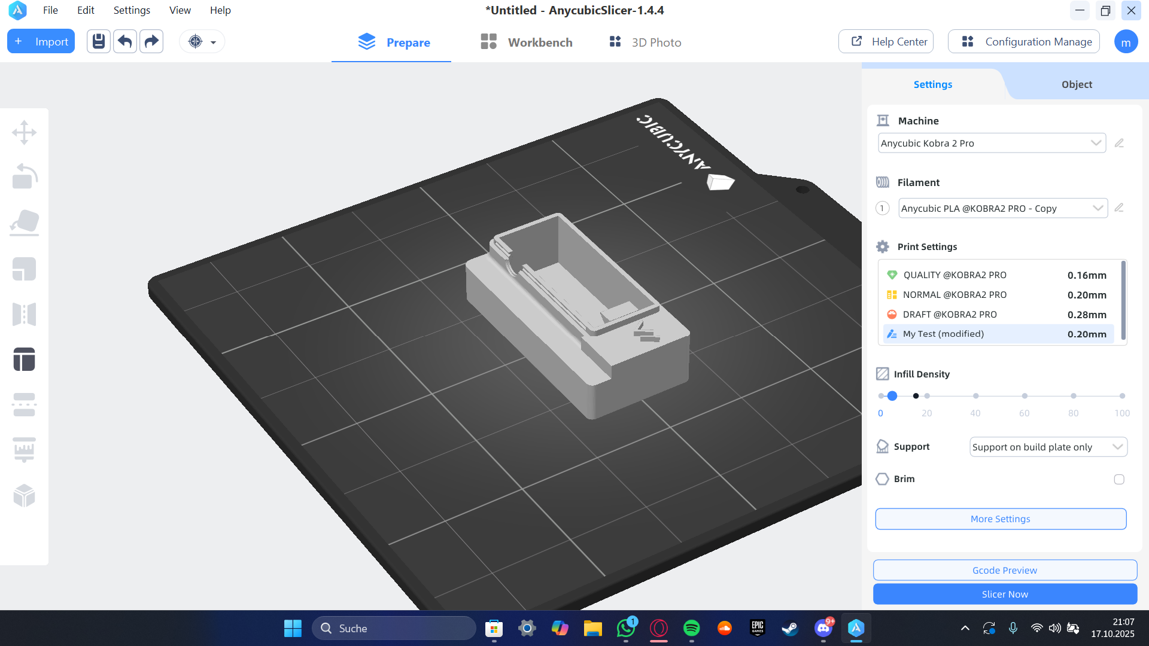Open the Support type dropdown

(x=1048, y=447)
